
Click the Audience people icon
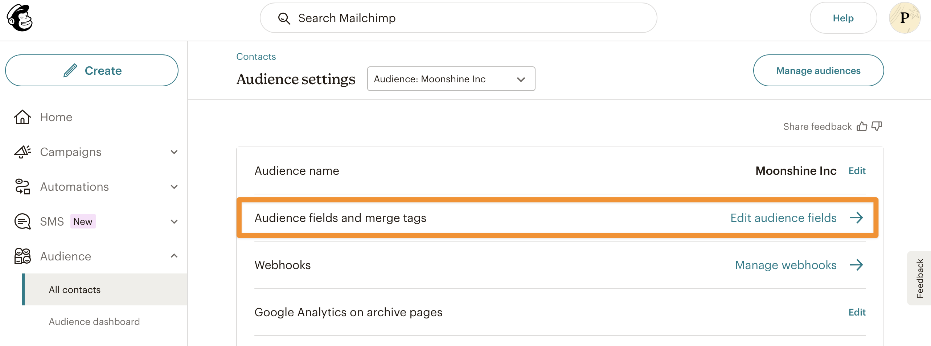(x=22, y=256)
